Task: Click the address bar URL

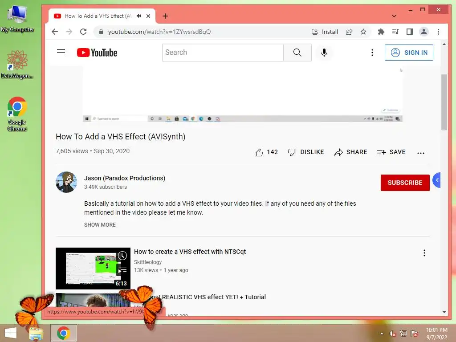Action: [159, 32]
